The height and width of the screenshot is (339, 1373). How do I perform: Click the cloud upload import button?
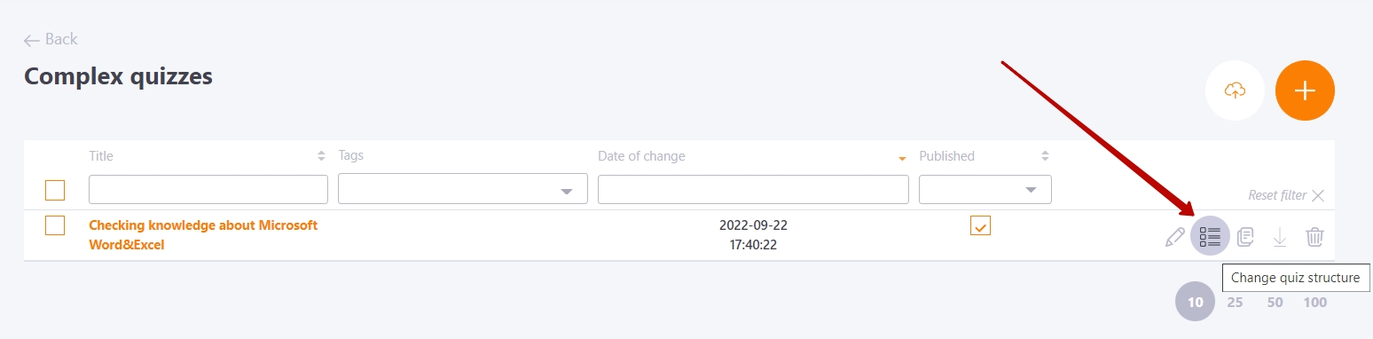click(1235, 91)
